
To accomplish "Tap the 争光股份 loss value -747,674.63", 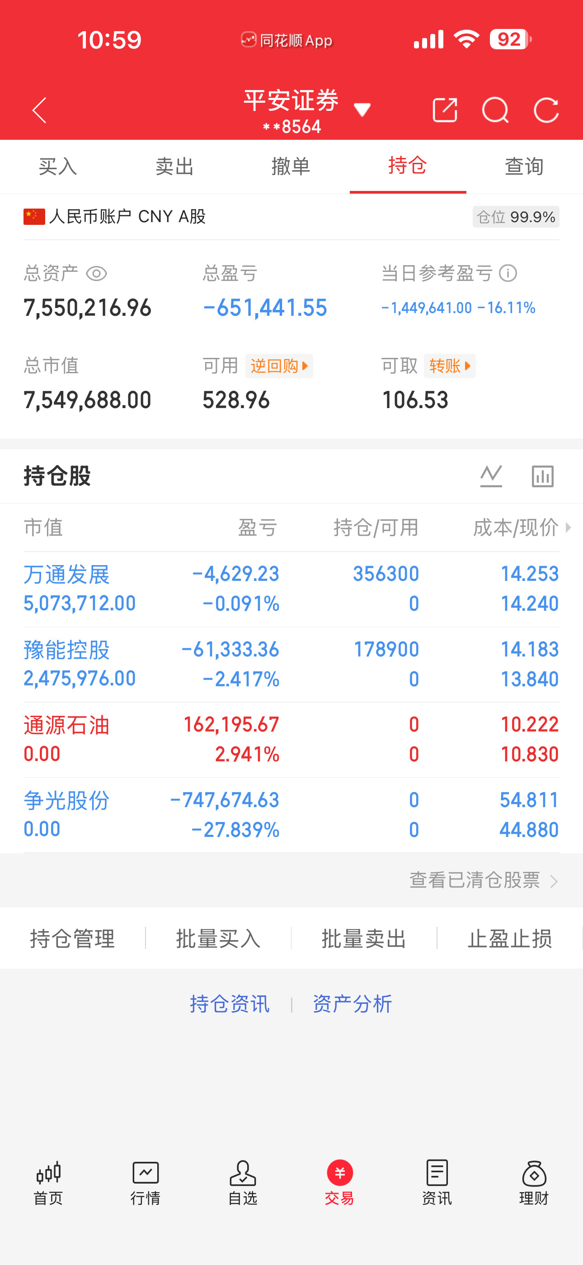I will [x=225, y=800].
